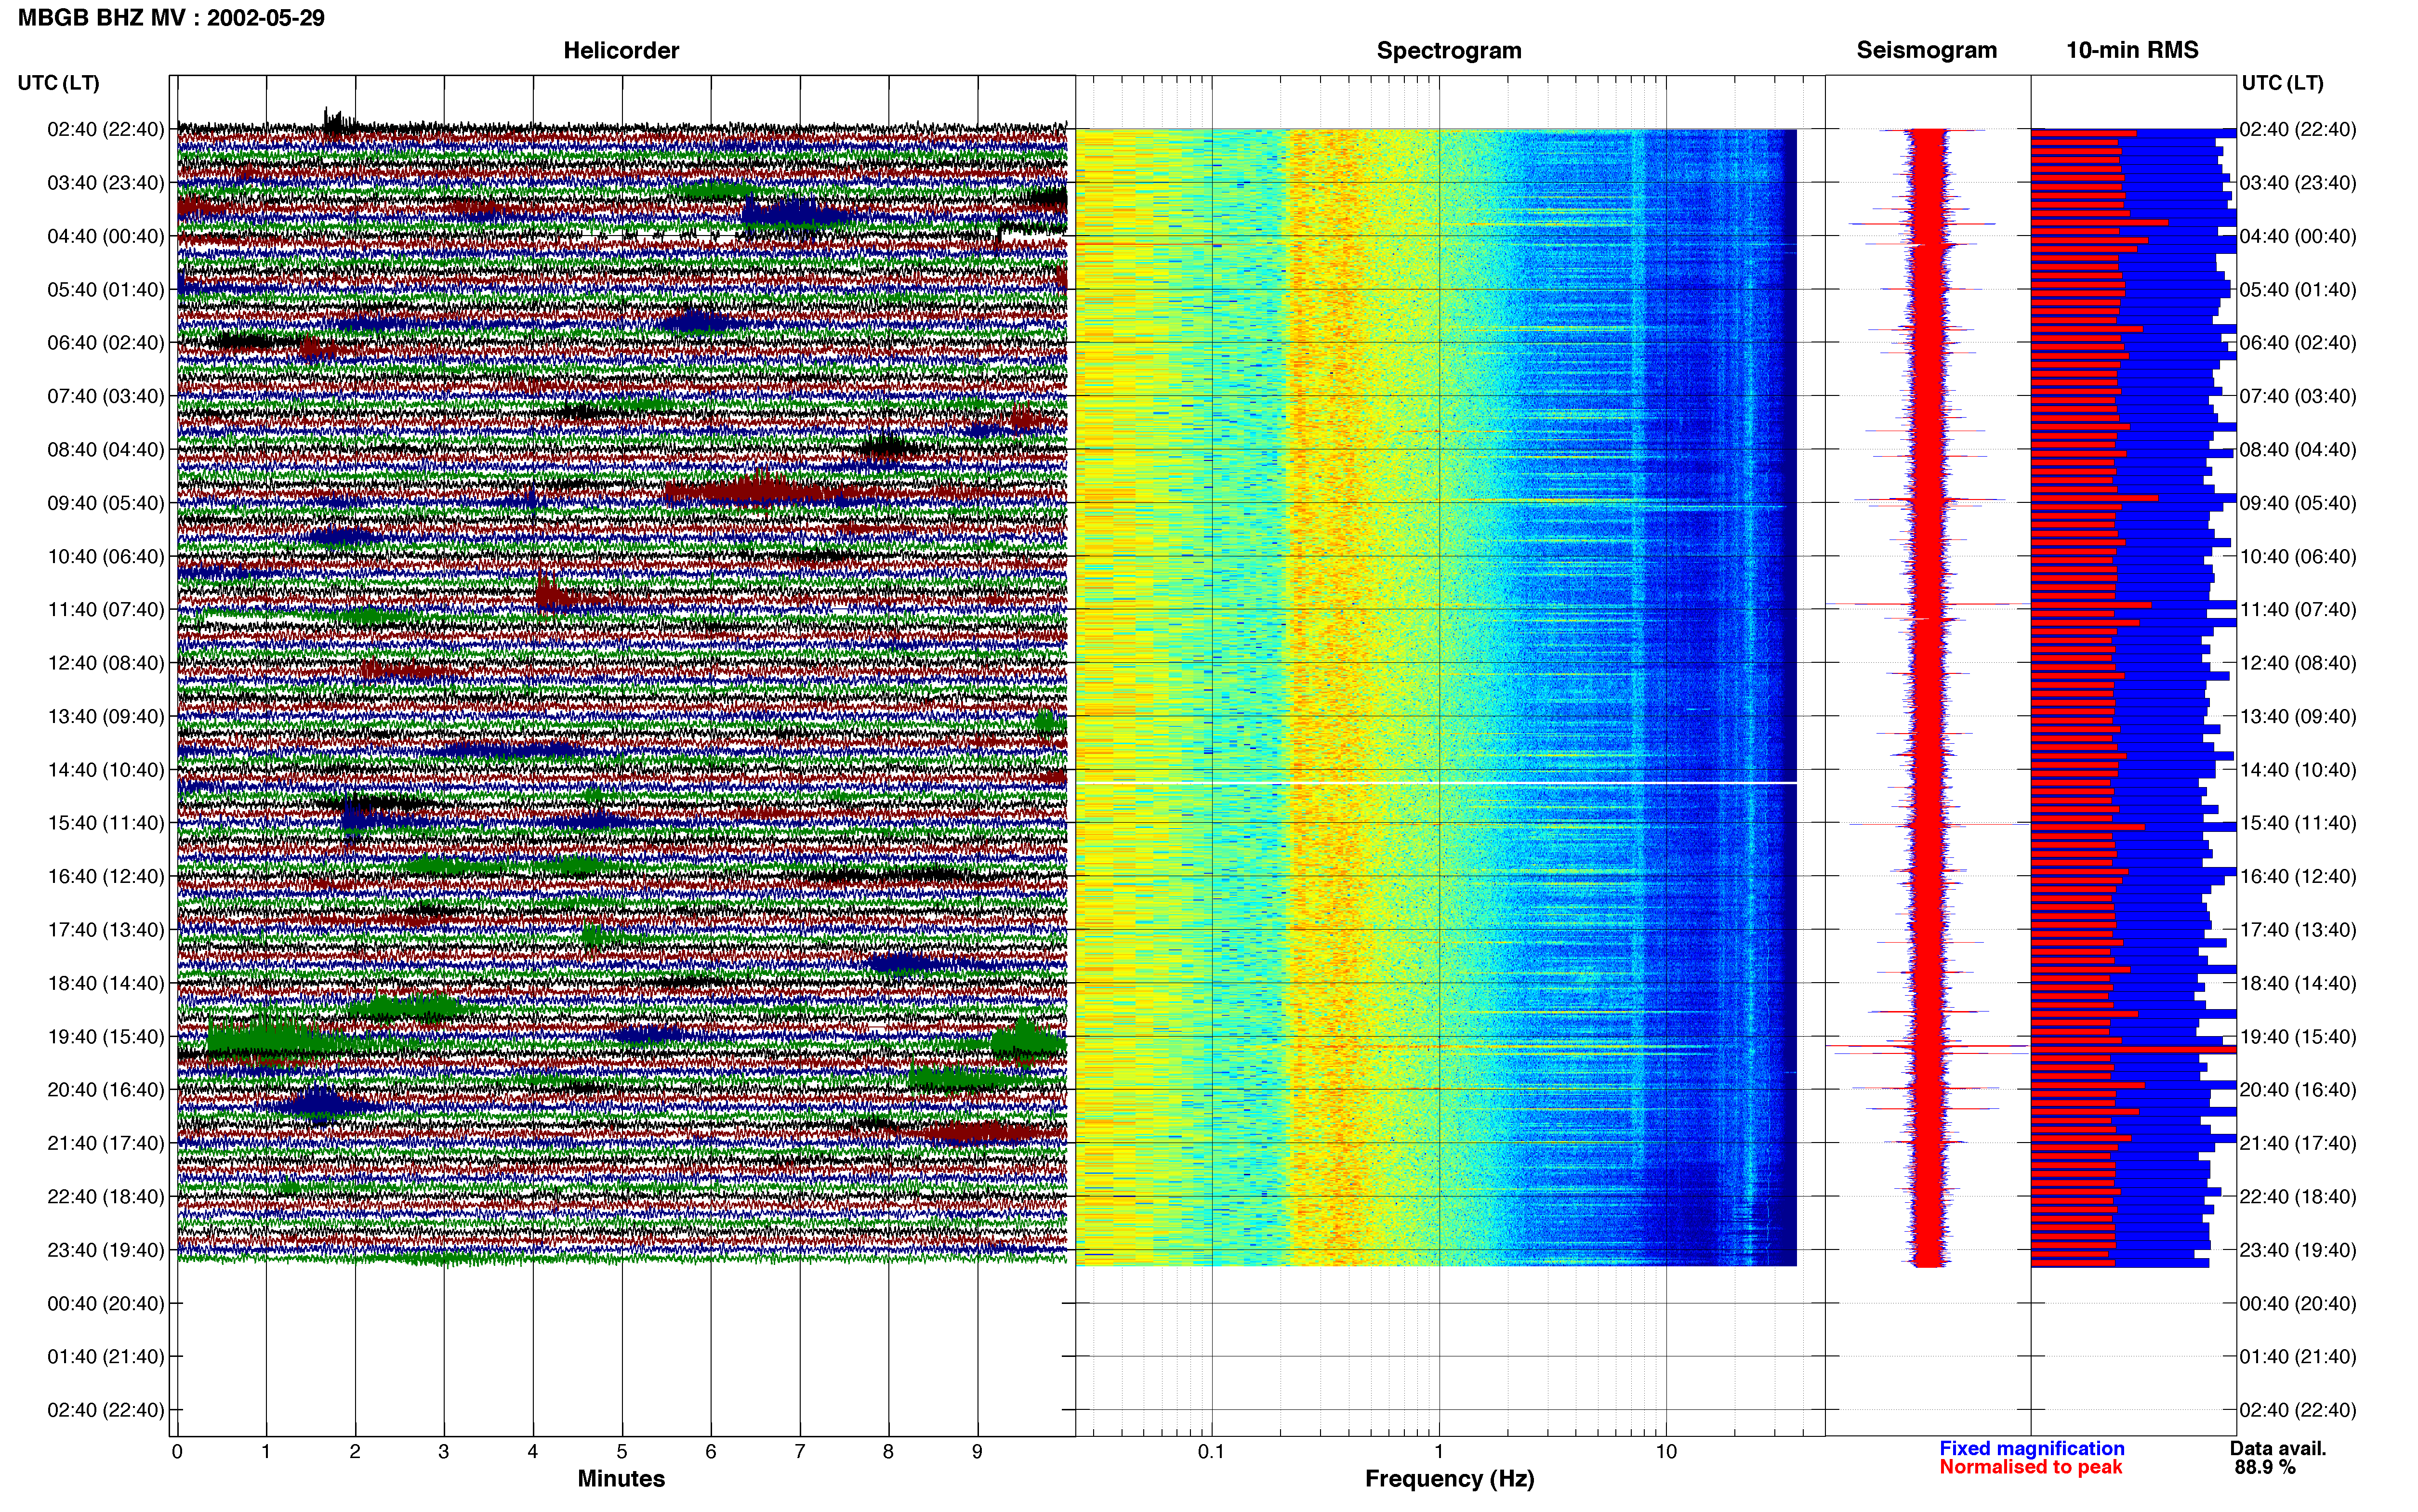Screen dimensions: 2418x1512
Task: Click left time label 05:40 (01:40)
Action: (x=106, y=289)
